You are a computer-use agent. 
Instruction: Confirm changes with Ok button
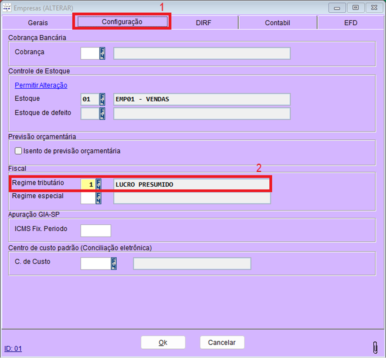(x=163, y=342)
